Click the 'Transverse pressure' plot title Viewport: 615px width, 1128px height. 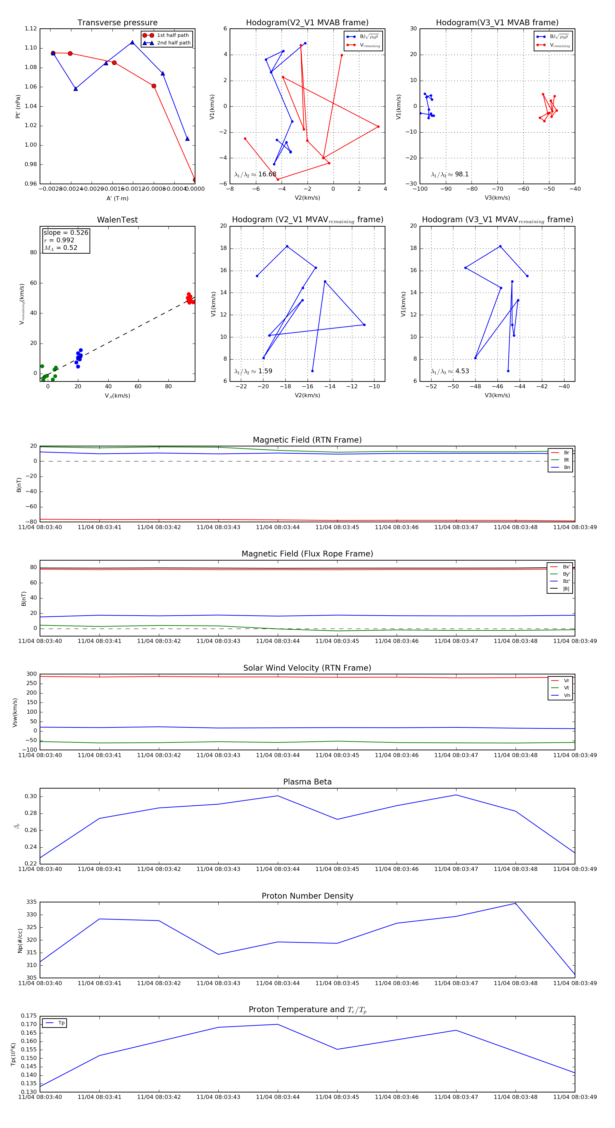(x=117, y=23)
